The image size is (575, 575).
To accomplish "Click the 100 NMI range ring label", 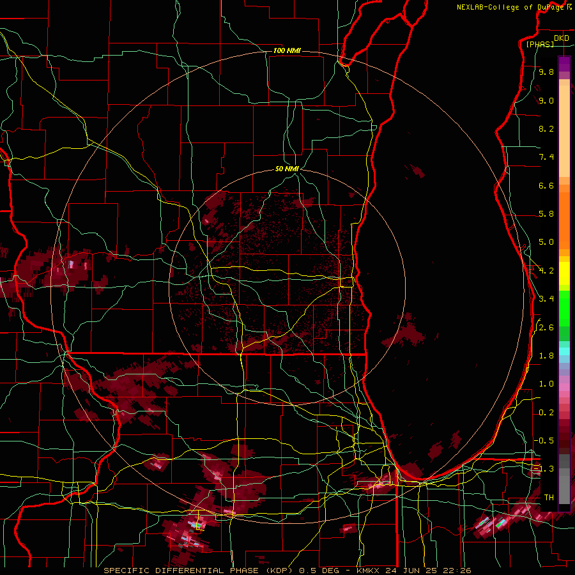I will pos(287,50).
